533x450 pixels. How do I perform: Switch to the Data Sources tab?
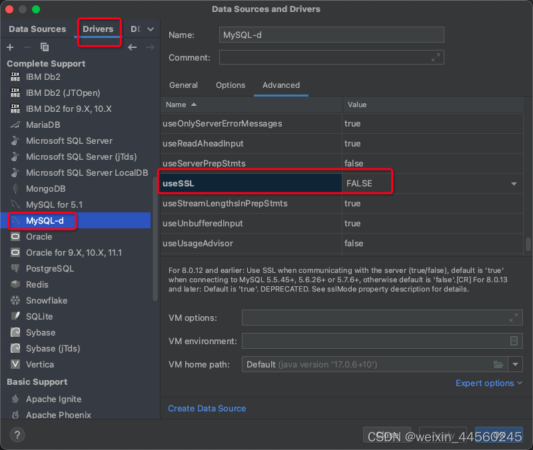[37, 29]
